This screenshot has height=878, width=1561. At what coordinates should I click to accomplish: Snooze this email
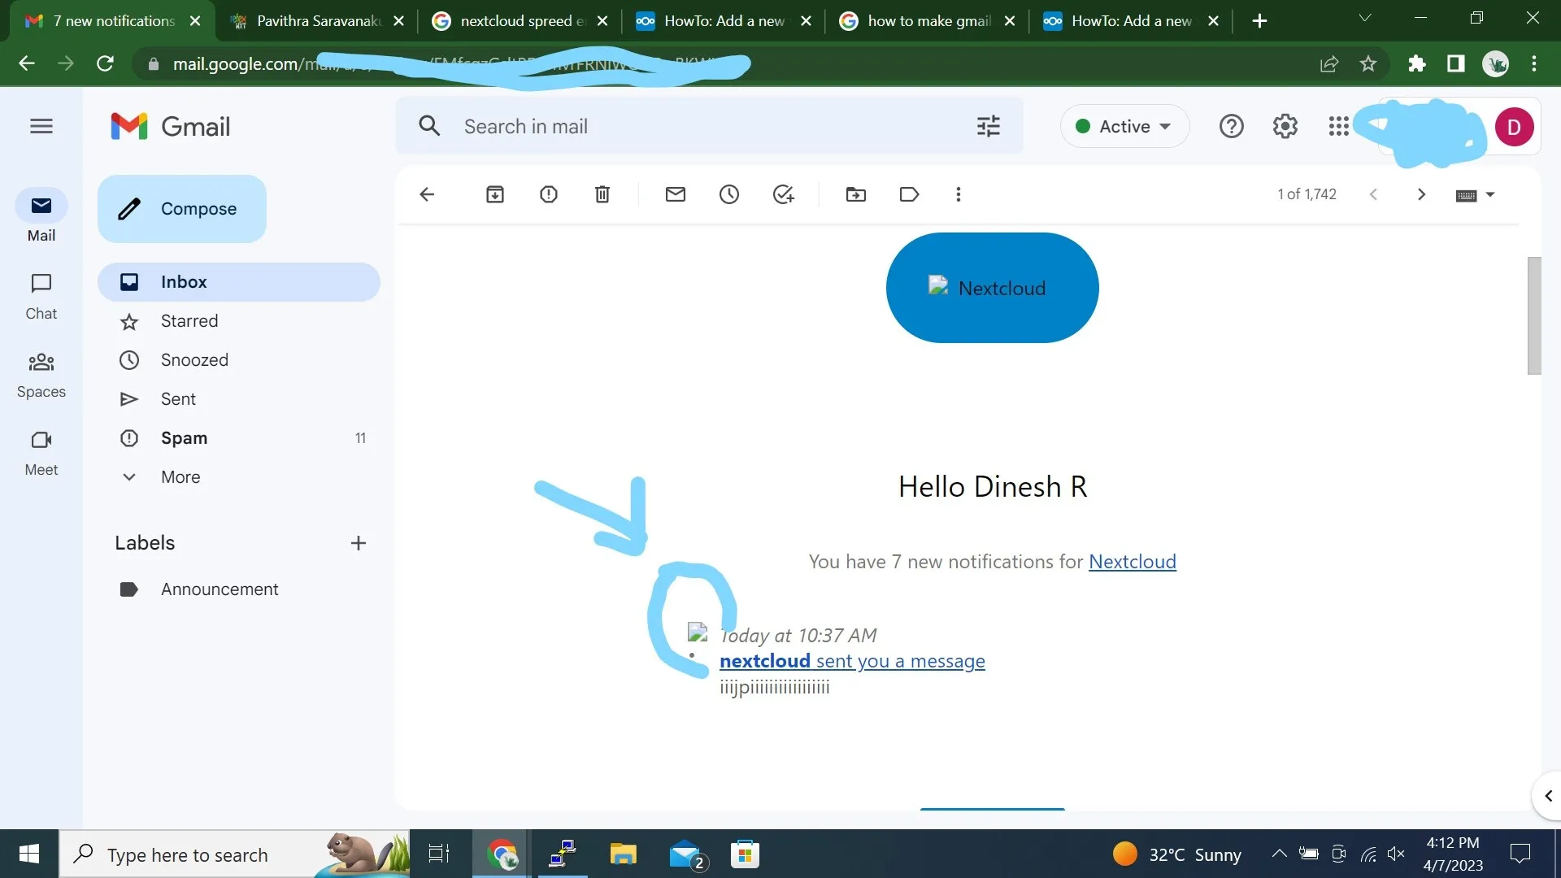coord(729,194)
